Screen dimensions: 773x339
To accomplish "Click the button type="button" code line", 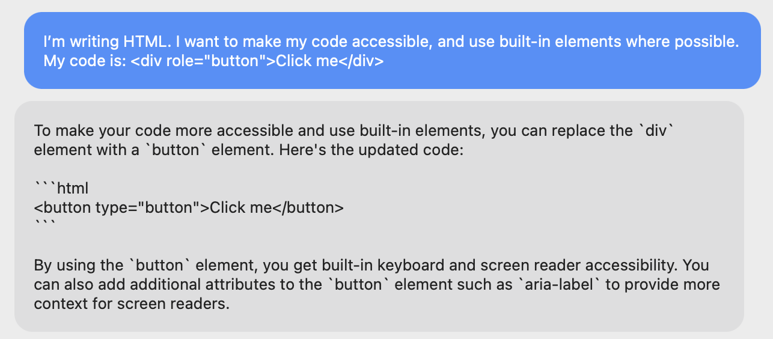I will point(189,208).
